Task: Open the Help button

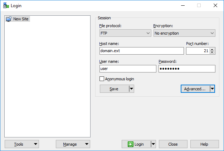Action: point(204,144)
